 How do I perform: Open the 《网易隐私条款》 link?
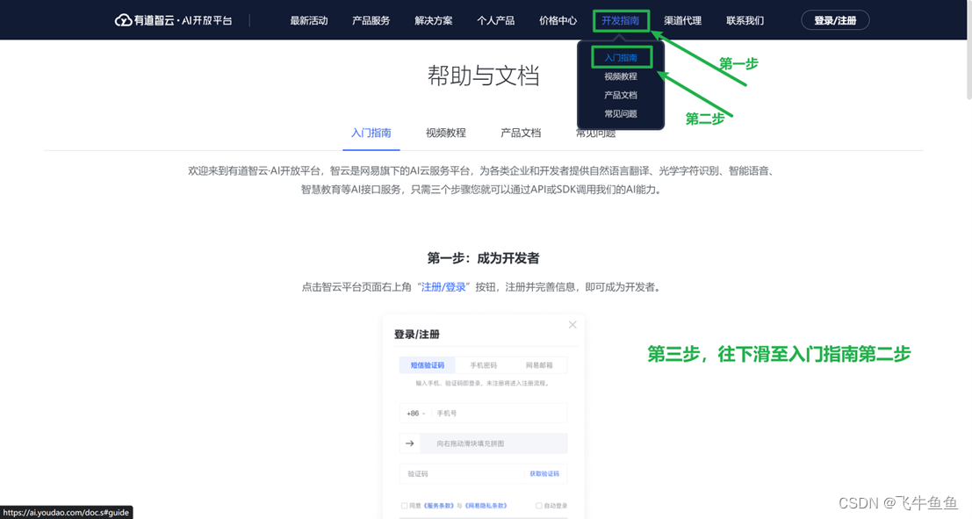[x=486, y=505]
